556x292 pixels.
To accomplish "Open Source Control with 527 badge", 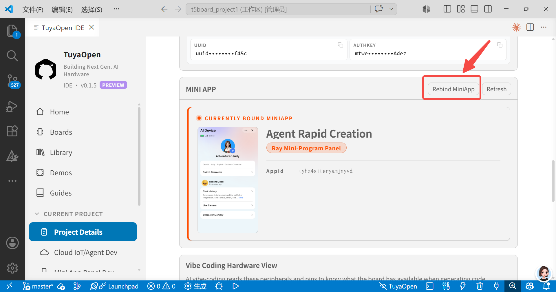I will [12, 81].
